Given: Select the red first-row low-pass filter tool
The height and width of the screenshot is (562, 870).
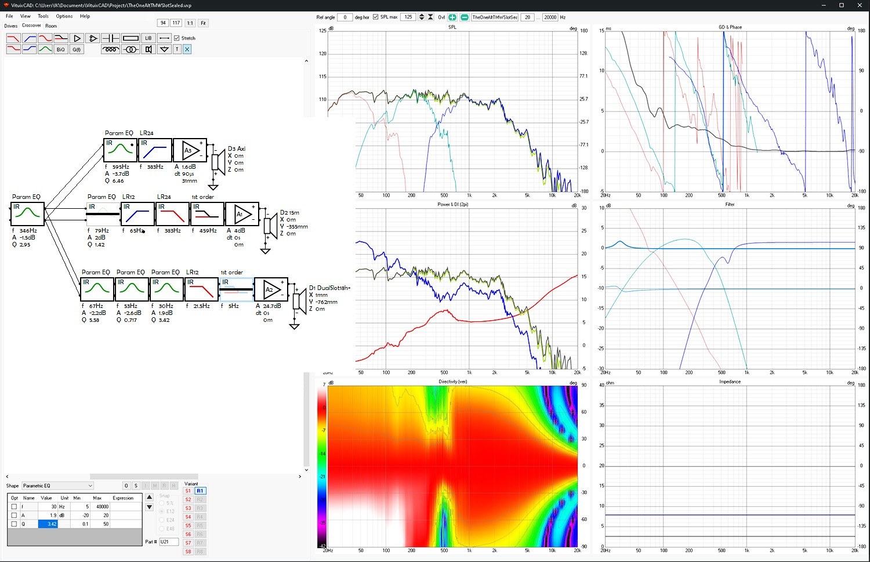Looking at the screenshot, I should [13, 38].
